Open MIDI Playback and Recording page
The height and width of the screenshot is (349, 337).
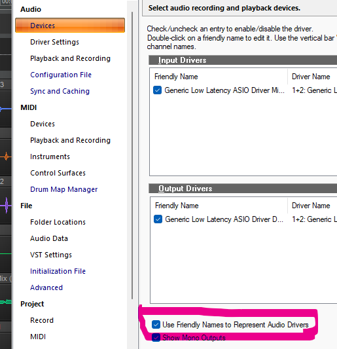(70, 140)
